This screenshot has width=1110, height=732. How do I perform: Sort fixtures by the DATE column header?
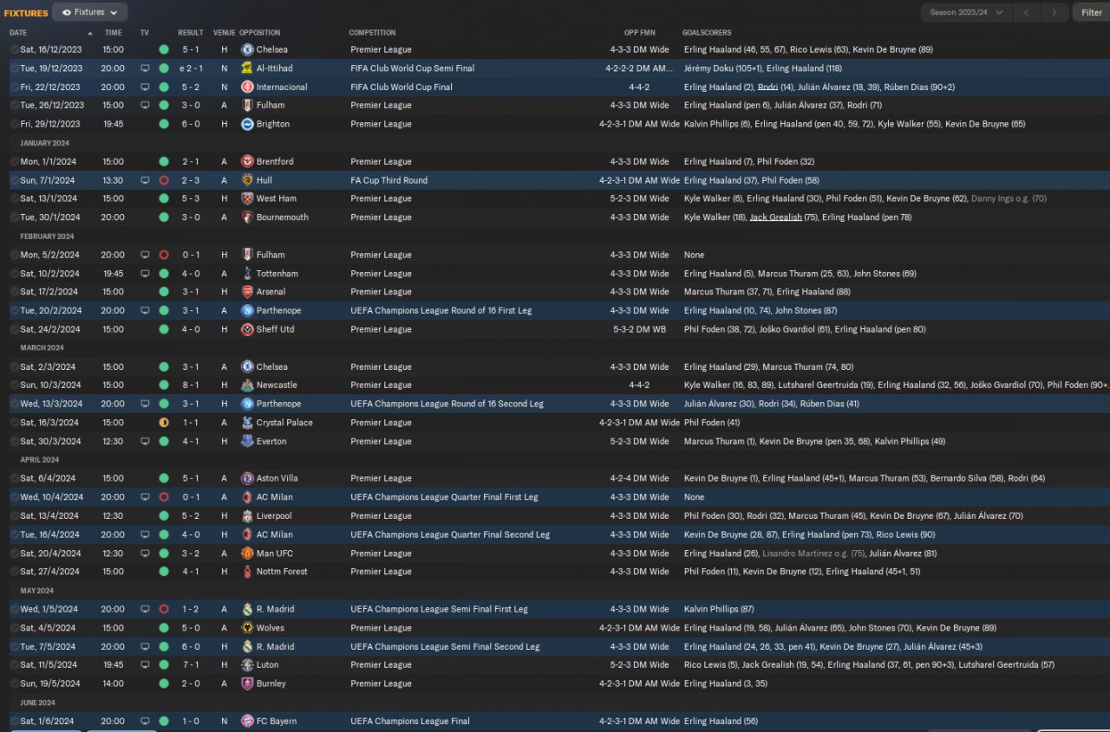(x=18, y=33)
